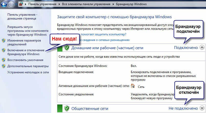
Task: Open 'Панель управления - домашняя страница' link
Action: 22,16
